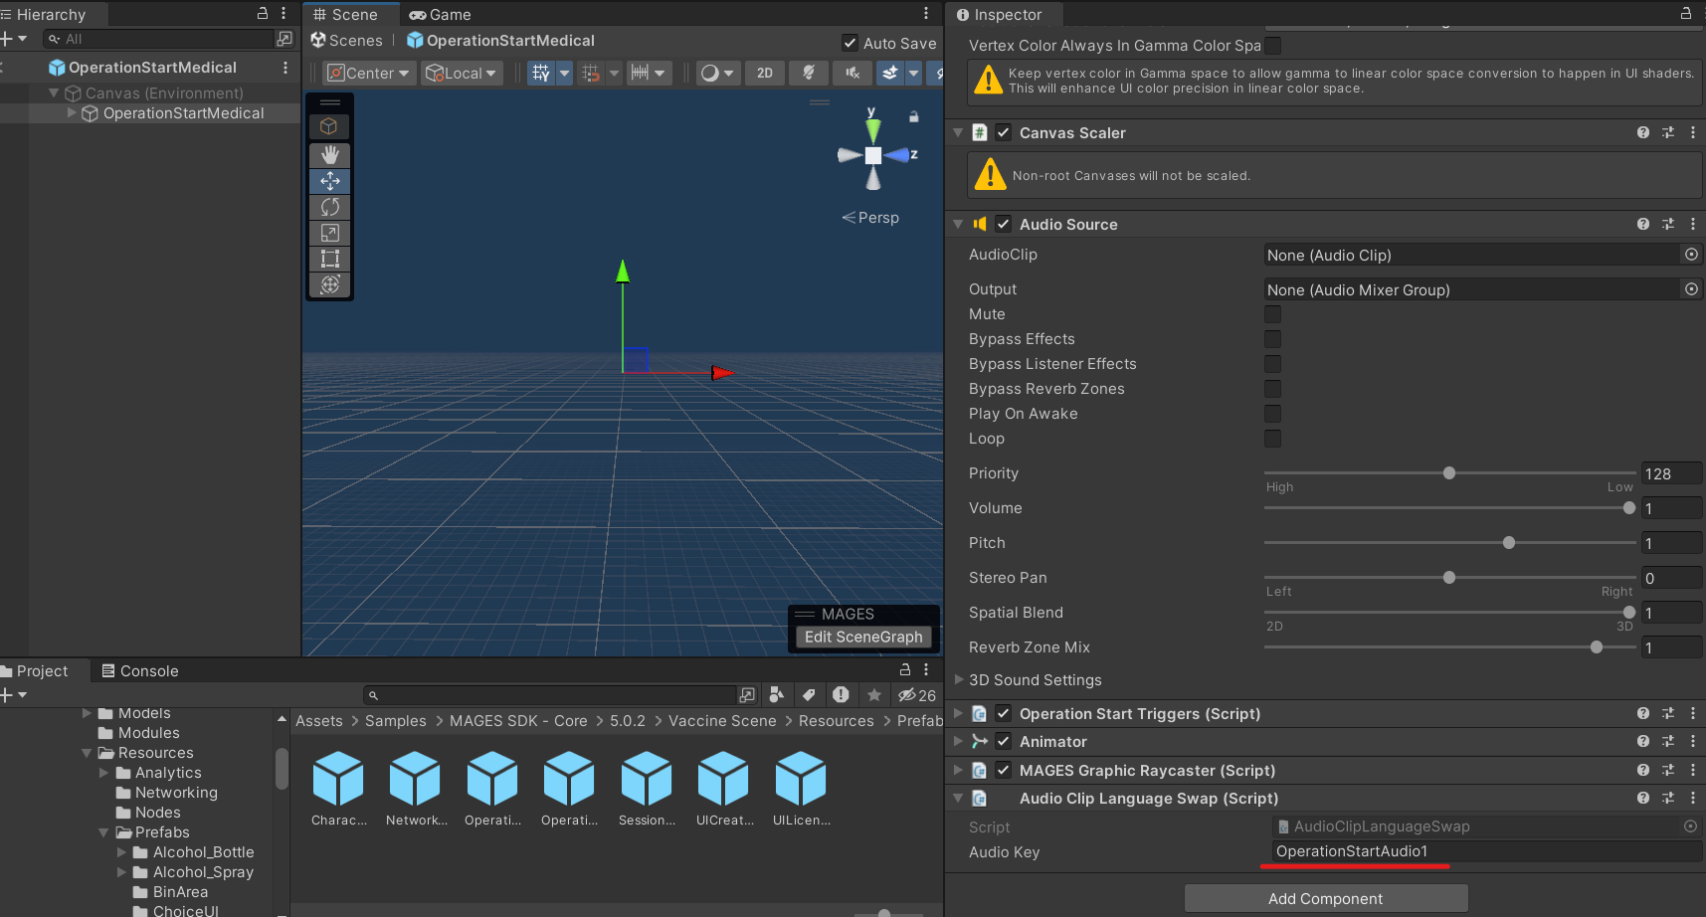Enable Play On Awake checkbox
The height and width of the screenshot is (917, 1706).
click(1272, 414)
